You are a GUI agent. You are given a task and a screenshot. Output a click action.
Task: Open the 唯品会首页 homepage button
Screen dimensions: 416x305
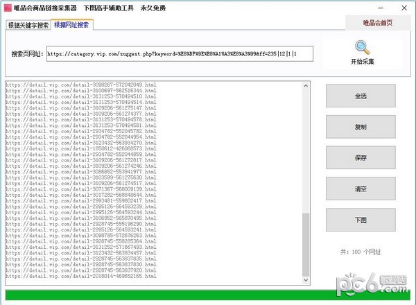point(378,23)
